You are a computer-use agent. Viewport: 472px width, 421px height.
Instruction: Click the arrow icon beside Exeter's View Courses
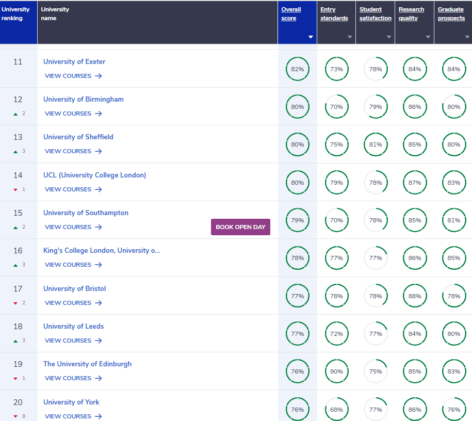[x=99, y=76]
